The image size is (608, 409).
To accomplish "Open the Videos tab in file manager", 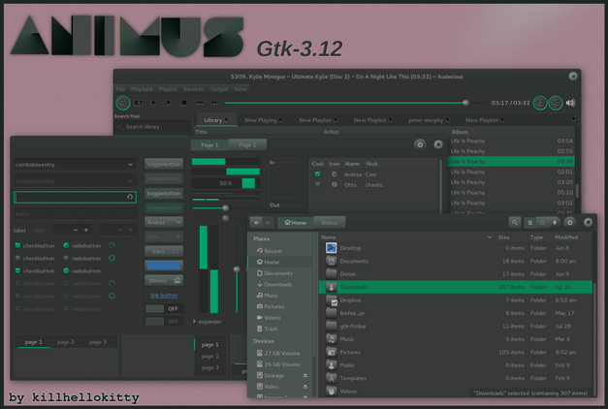I will click(329, 223).
